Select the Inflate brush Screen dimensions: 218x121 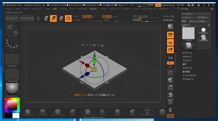click(132, 112)
